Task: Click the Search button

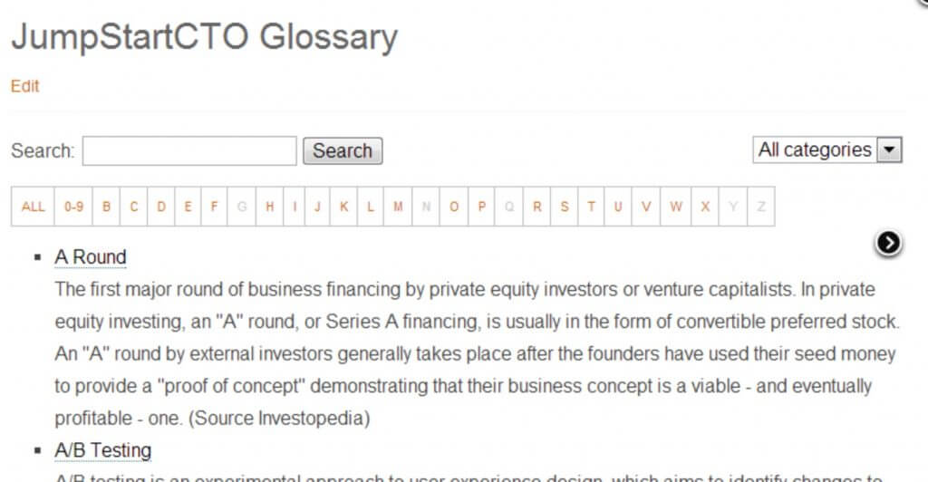Action: [x=343, y=151]
